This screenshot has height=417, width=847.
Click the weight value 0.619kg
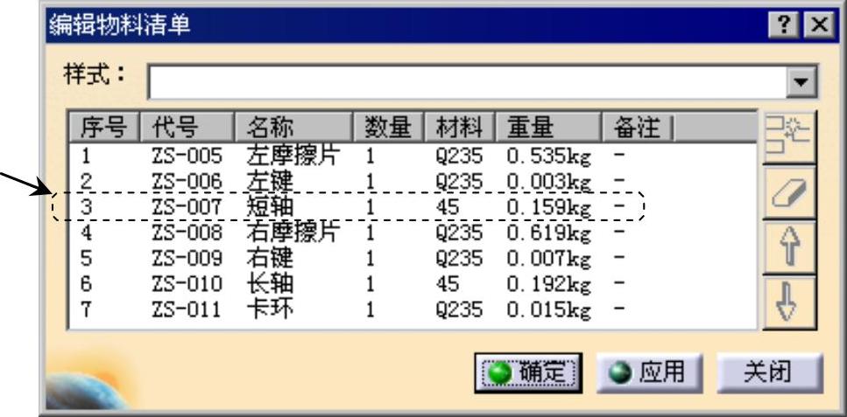point(549,233)
